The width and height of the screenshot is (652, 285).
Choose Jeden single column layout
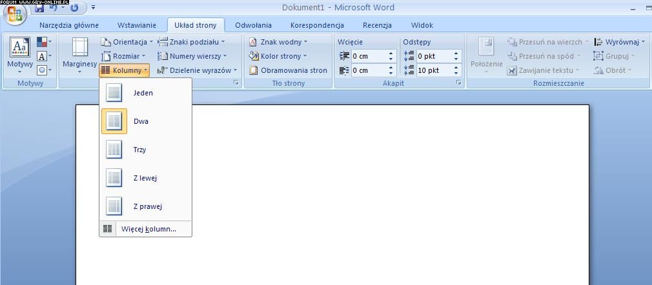pyautogui.click(x=145, y=93)
